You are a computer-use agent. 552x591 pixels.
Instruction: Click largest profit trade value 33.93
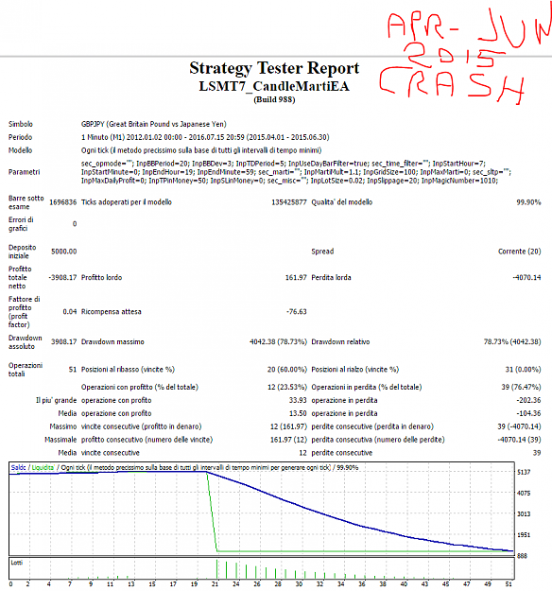click(298, 400)
